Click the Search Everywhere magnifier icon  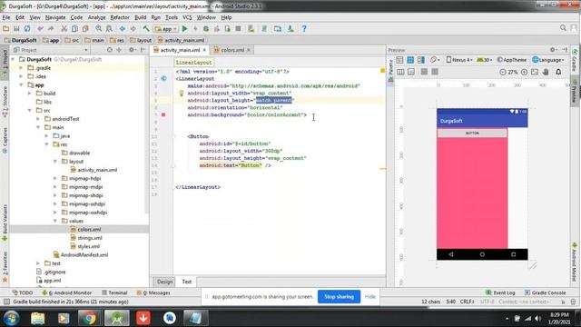point(563,28)
